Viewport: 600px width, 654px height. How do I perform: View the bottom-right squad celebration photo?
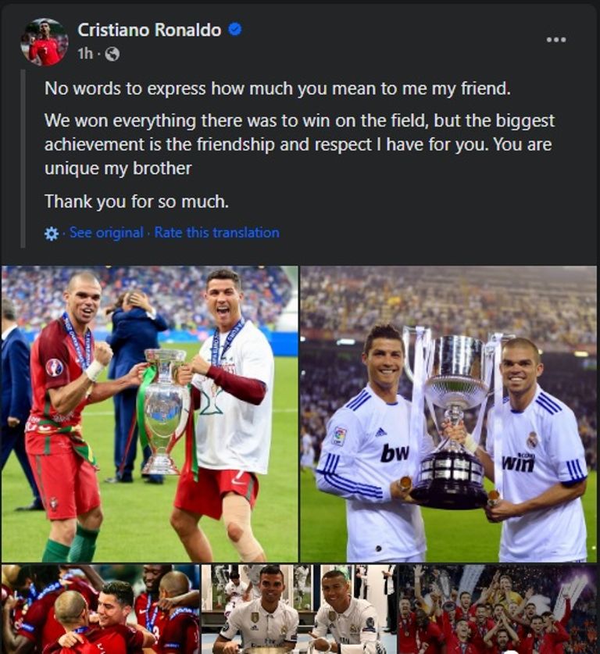[497, 609]
